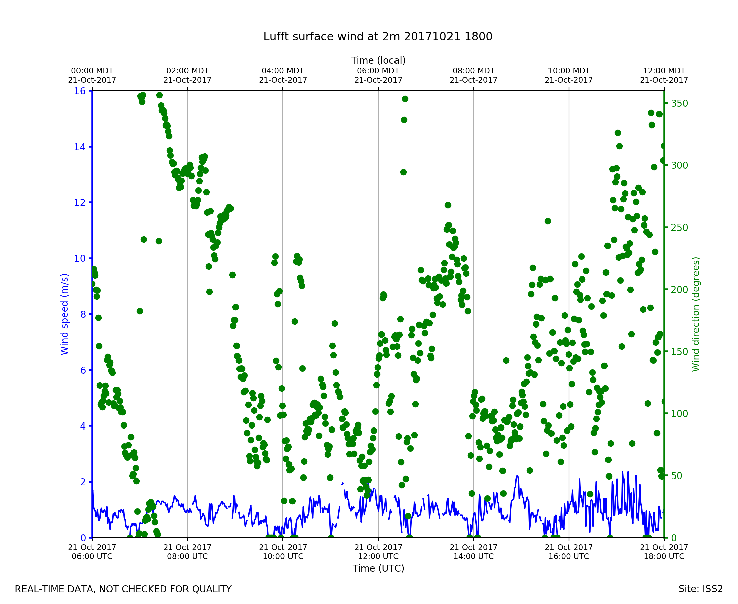Click the 'Site: ISS2' label
This screenshot has height=604, width=738.
click(700, 589)
